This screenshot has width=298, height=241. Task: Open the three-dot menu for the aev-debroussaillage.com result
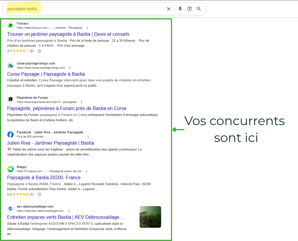pyautogui.click(x=69, y=211)
